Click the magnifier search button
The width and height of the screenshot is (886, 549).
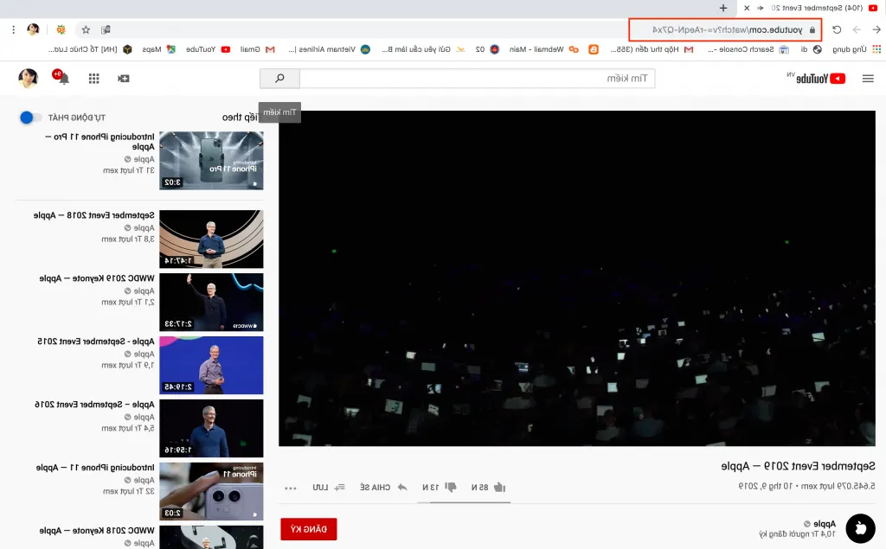279,79
